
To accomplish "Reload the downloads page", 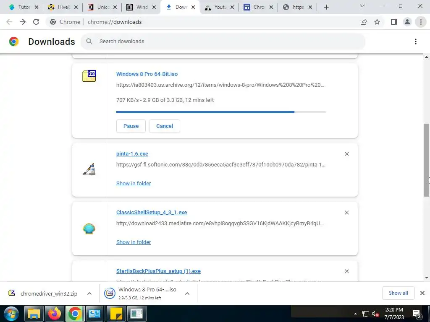I will coord(36,22).
